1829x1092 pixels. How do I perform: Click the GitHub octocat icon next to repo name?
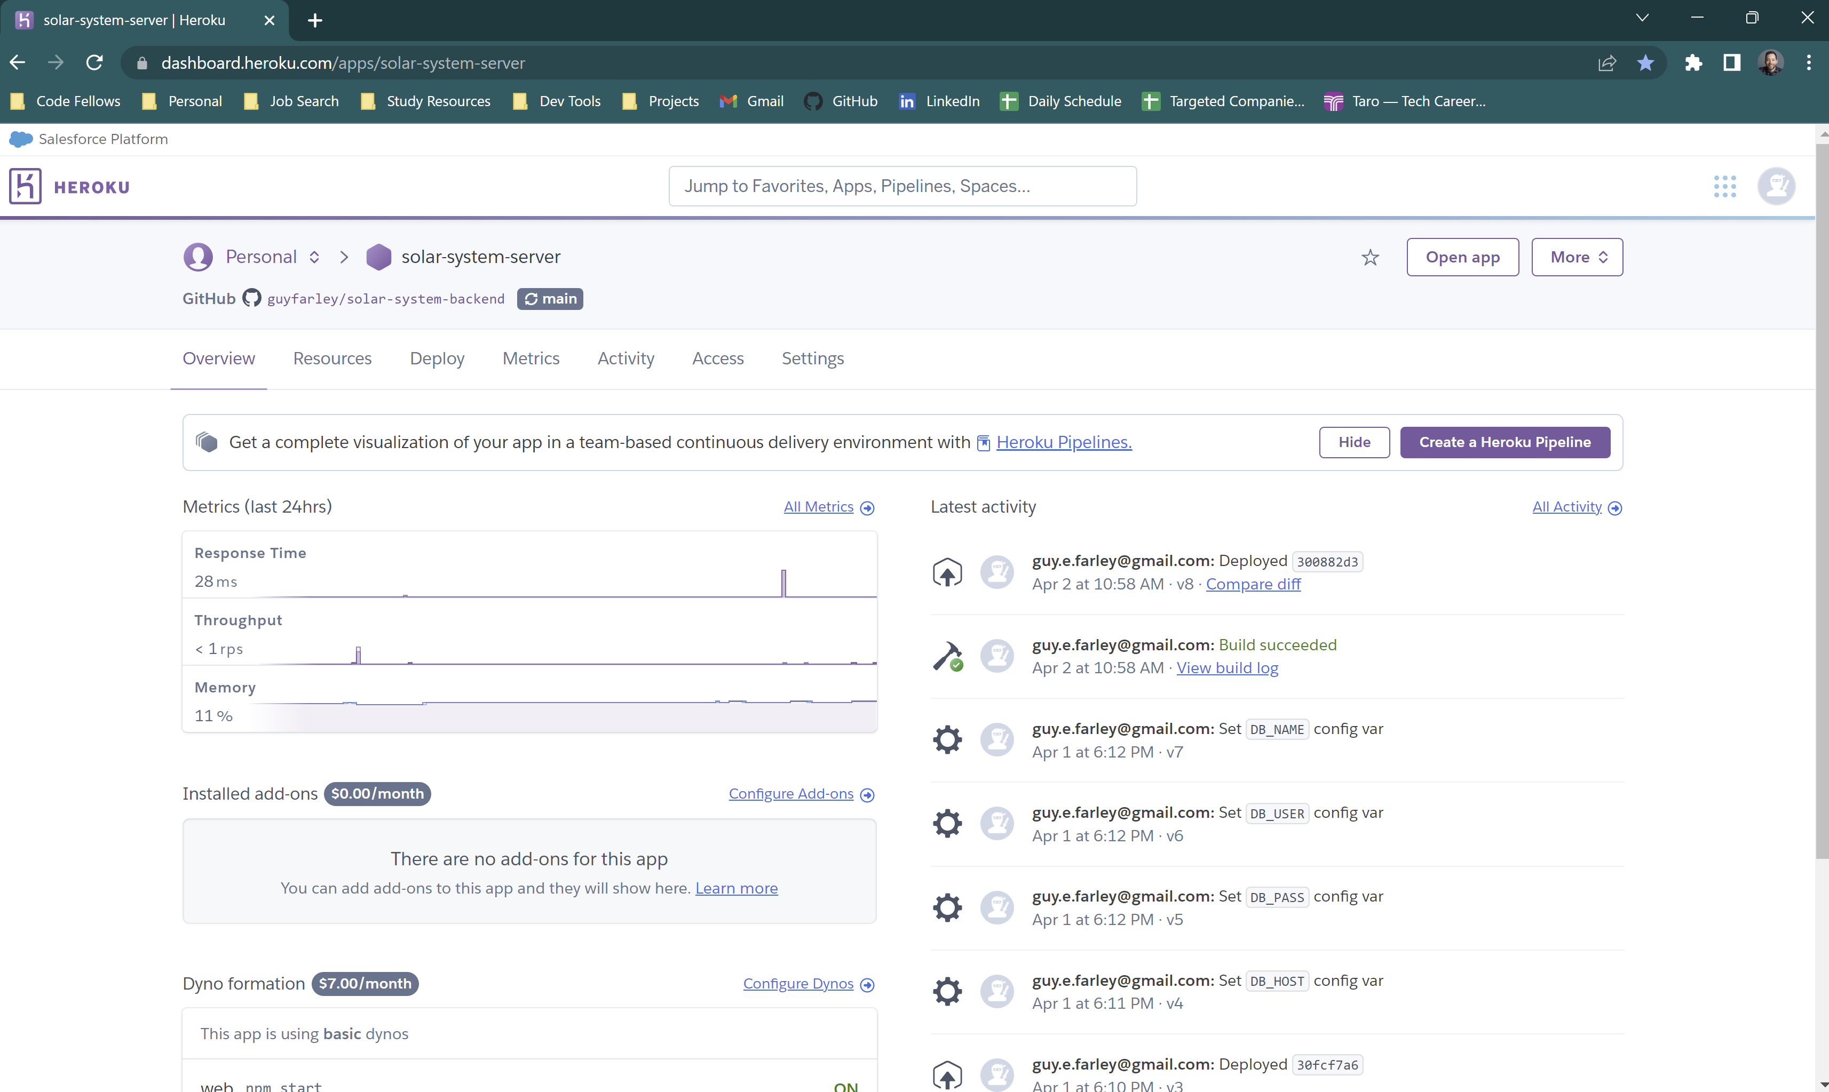click(x=252, y=298)
